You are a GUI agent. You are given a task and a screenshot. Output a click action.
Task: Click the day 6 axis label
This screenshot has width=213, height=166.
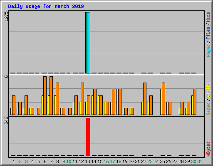pyautogui.click(x=45, y=161)
